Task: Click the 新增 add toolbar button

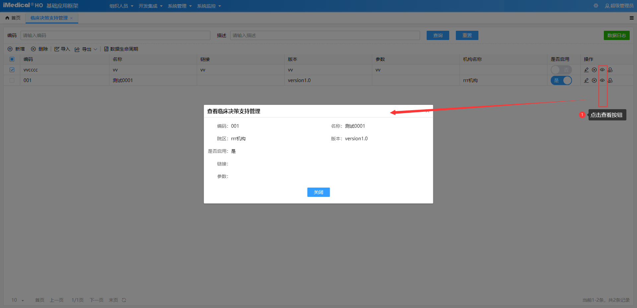Action: (x=16, y=49)
